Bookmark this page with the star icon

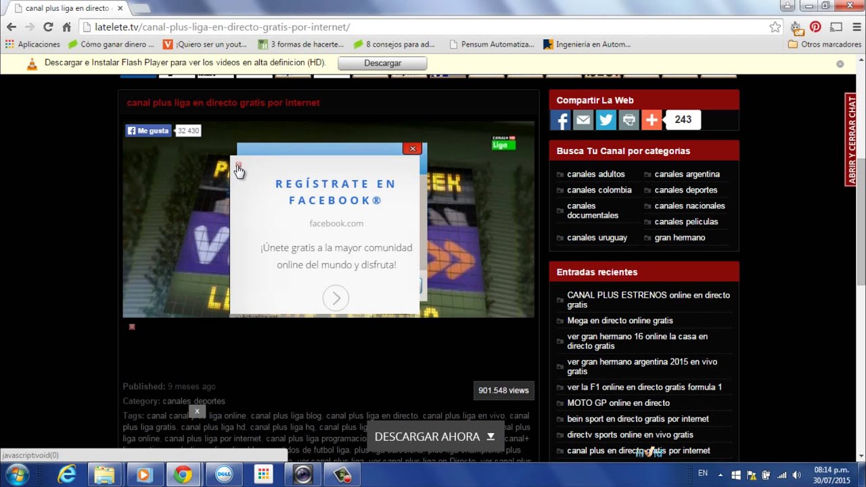(x=775, y=27)
